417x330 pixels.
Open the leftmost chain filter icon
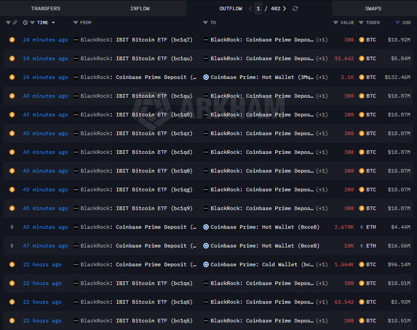pyautogui.click(x=8, y=23)
